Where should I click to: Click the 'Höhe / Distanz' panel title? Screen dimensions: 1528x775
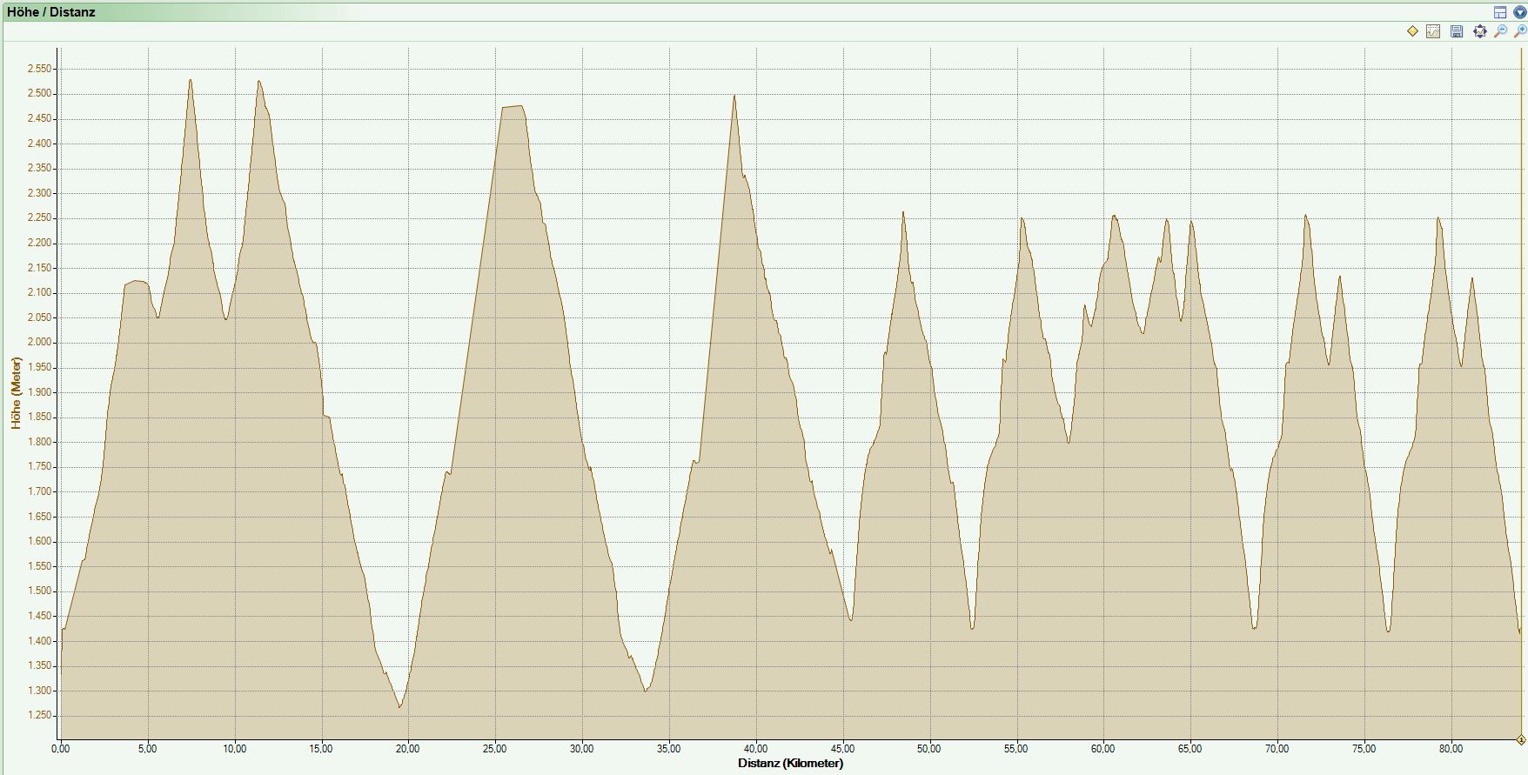[x=51, y=12]
